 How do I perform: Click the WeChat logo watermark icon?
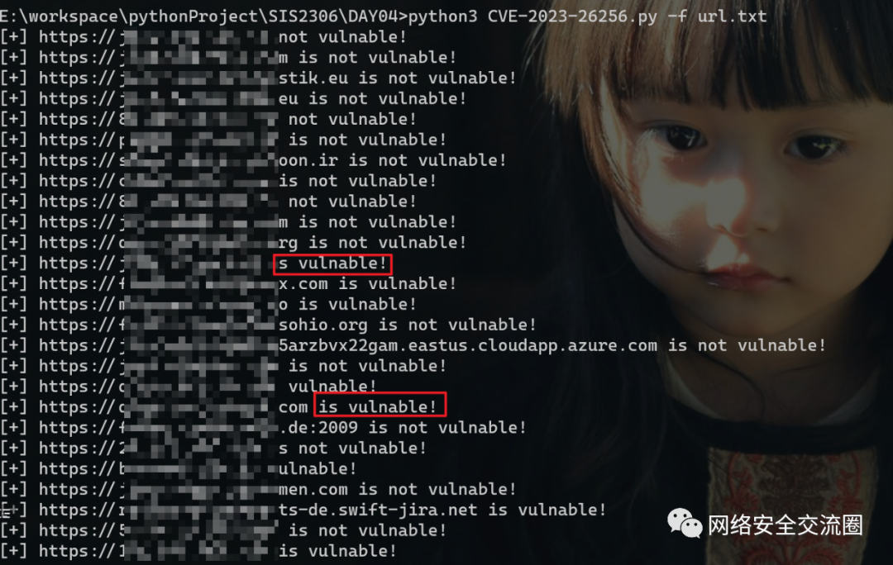tap(685, 524)
